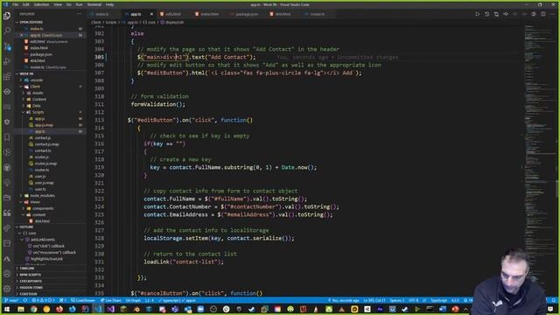Switch to the edit.html editor tab
The height and width of the screenshot is (315, 560).
click(x=173, y=14)
